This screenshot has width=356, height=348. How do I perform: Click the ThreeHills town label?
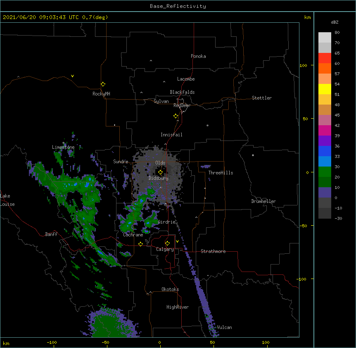point(221,173)
